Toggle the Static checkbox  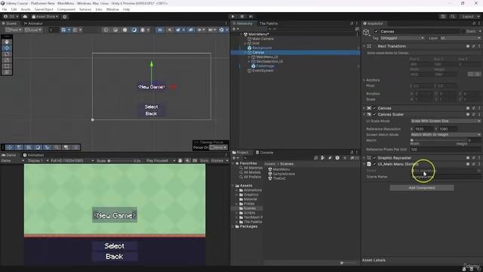pos(463,32)
